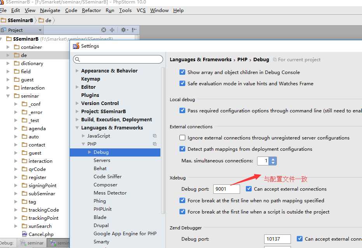Toggle Zend Debugger accept external connections

tap(299, 239)
